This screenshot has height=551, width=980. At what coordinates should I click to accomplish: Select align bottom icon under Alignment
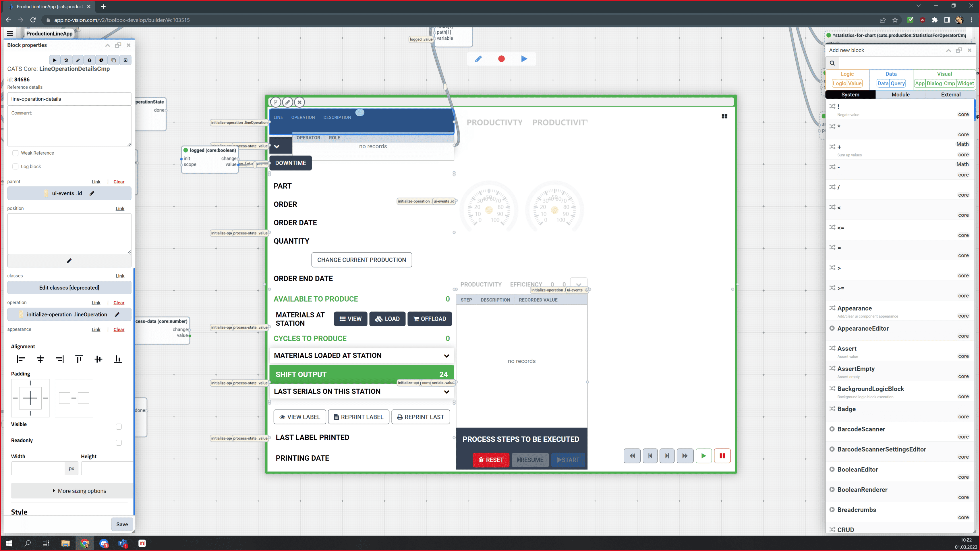pyautogui.click(x=118, y=359)
